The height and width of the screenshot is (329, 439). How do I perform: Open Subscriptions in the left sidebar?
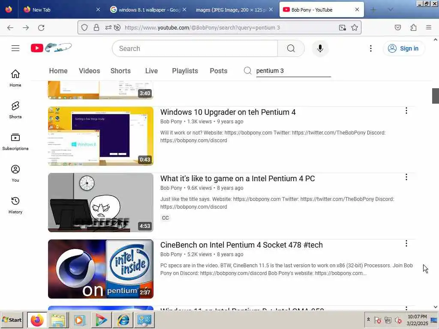coord(15,142)
